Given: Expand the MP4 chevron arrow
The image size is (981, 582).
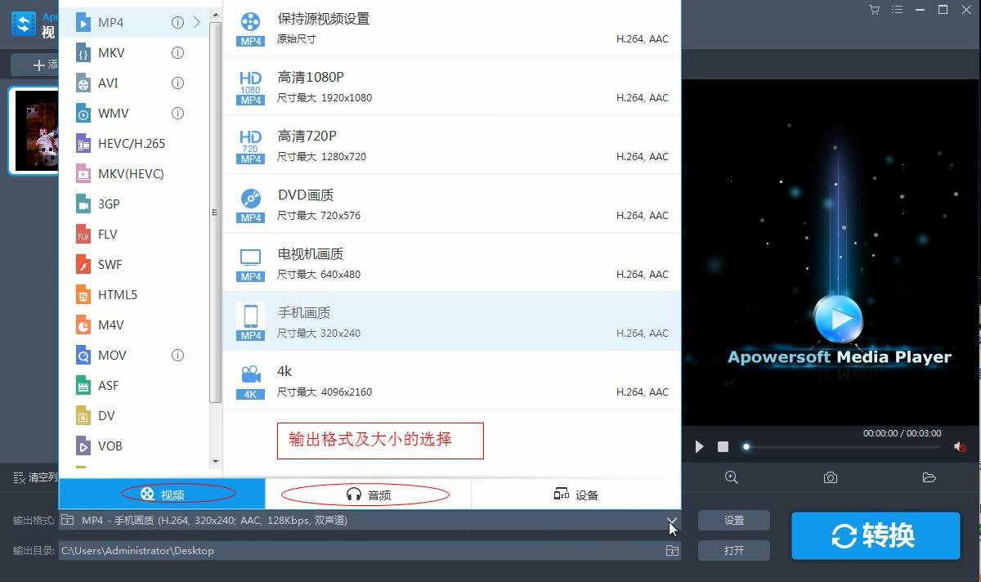Looking at the screenshot, I should [x=197, y=22].
